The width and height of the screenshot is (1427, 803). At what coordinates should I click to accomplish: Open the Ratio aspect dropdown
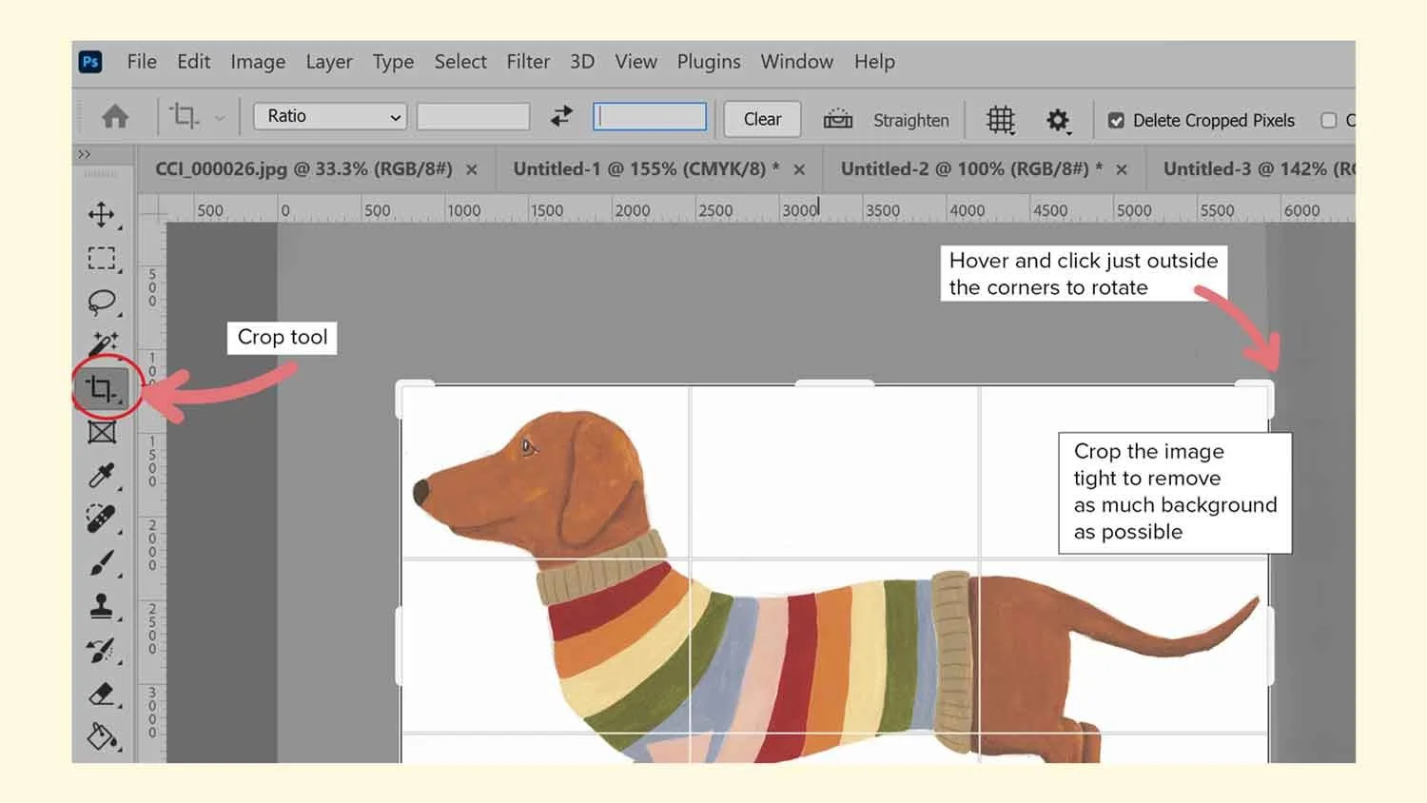tap(328, 116)
